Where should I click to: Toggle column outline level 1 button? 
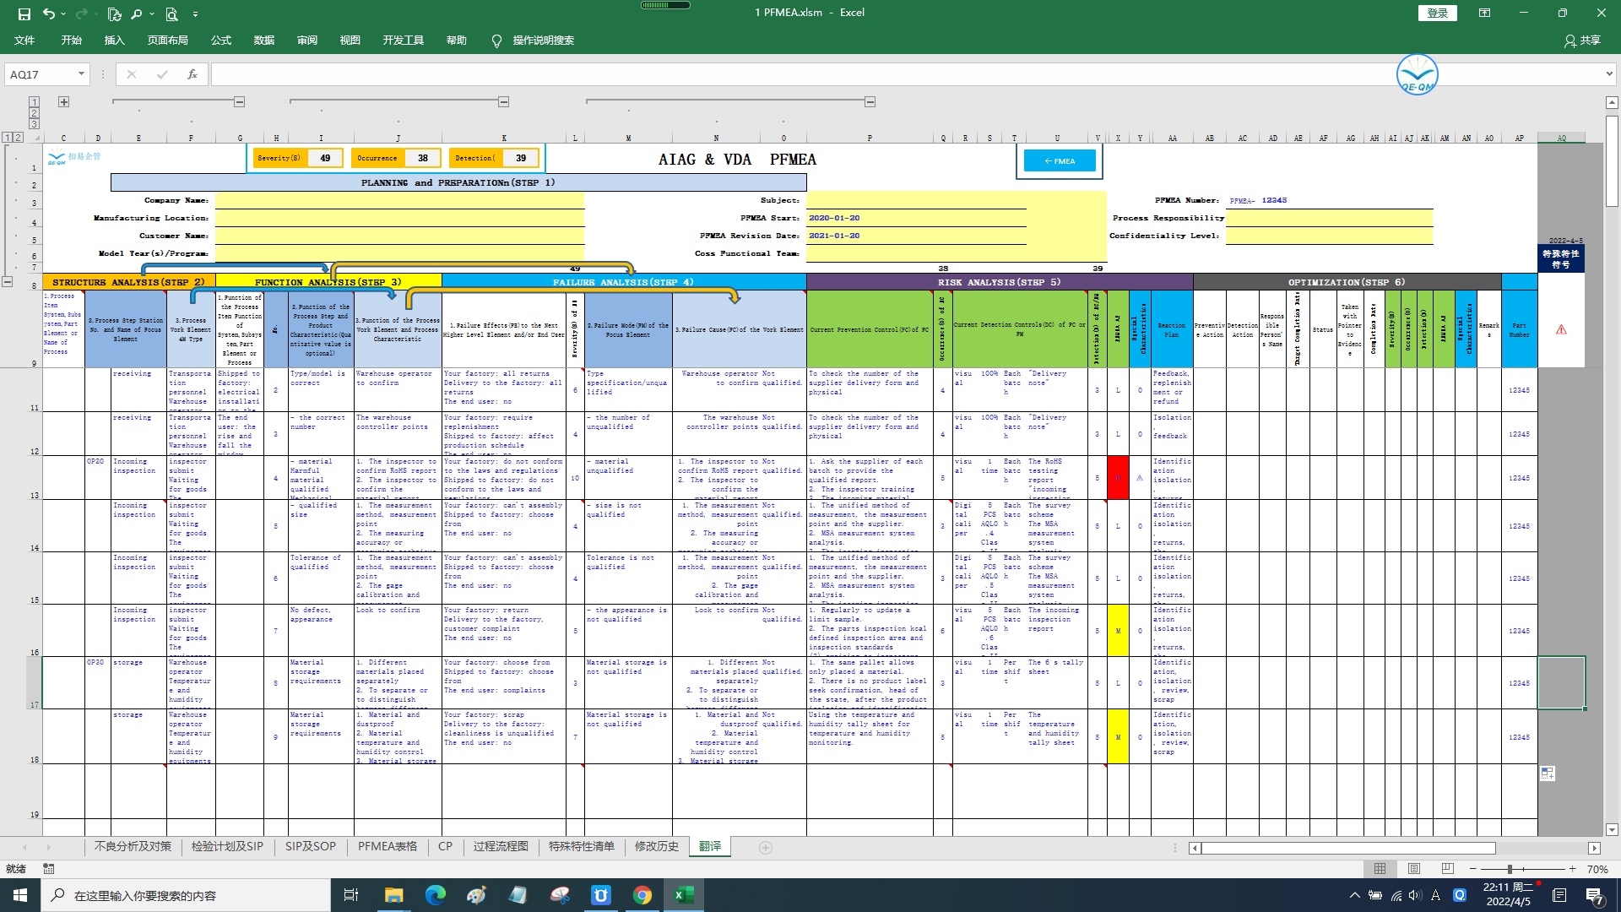point(34,102)
